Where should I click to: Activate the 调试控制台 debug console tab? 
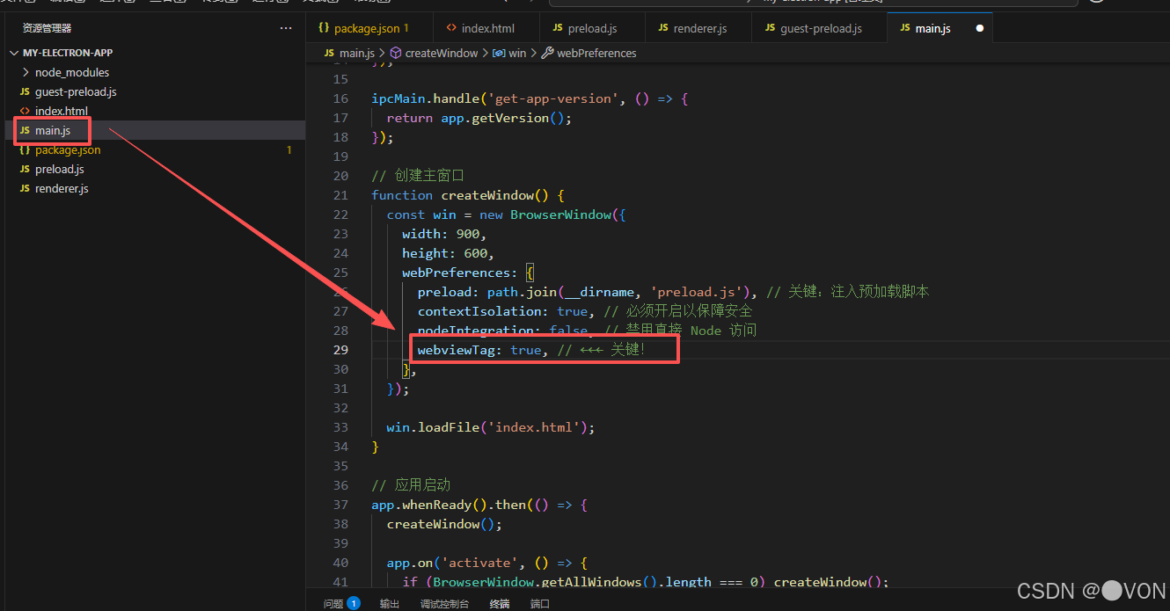tap(444, 603)
